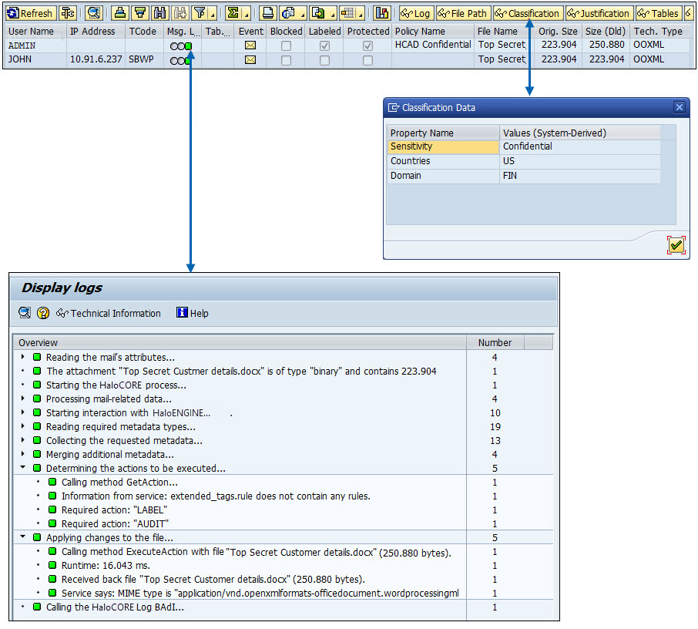Click the Print icon in the toolbar
698x629 pixels.
pos(267,13)
